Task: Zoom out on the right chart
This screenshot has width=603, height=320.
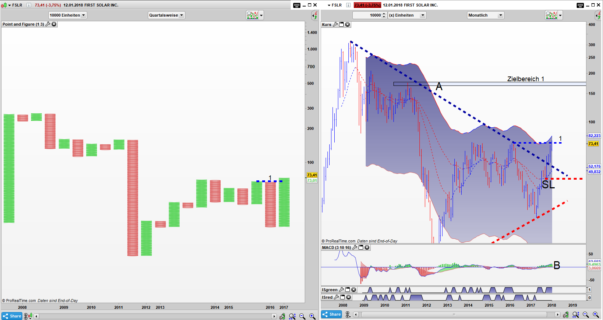Action: [x=586, y=315]
